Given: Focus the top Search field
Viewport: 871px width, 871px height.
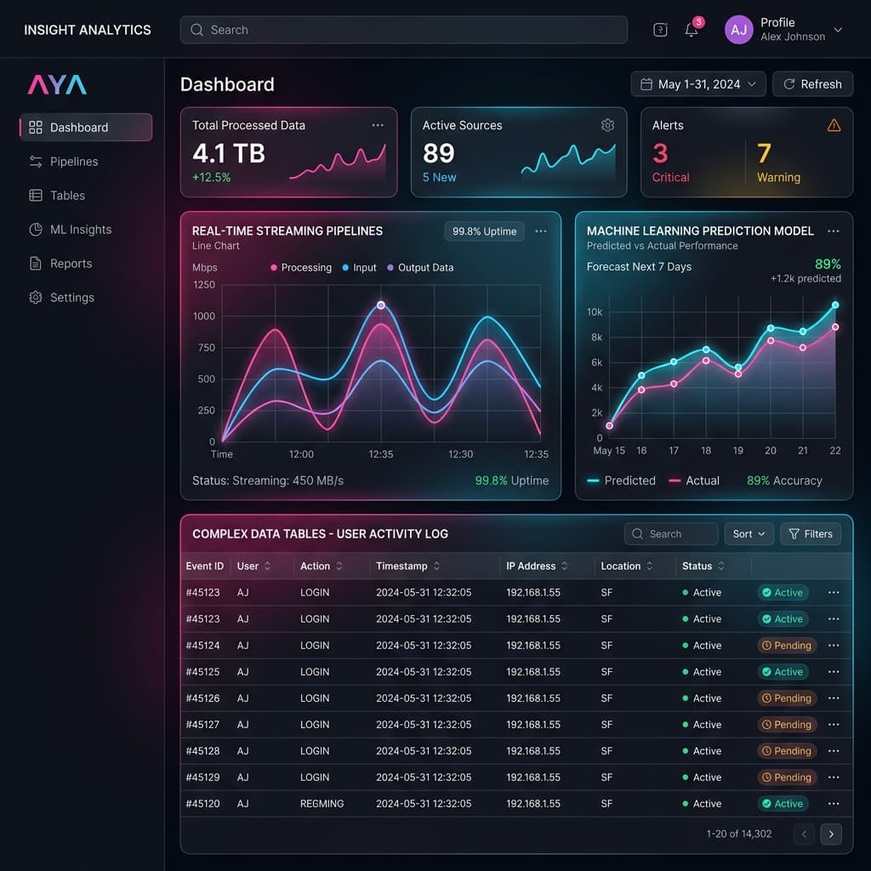Looking at the screenshot, I should point(404,30).
